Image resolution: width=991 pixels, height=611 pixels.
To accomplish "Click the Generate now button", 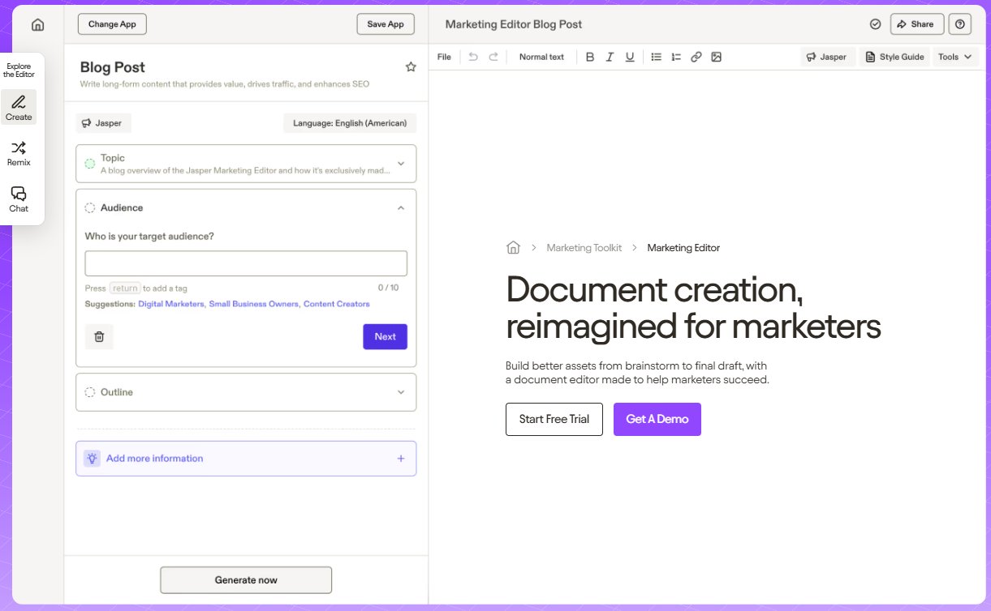I will [x=246, y=580].
